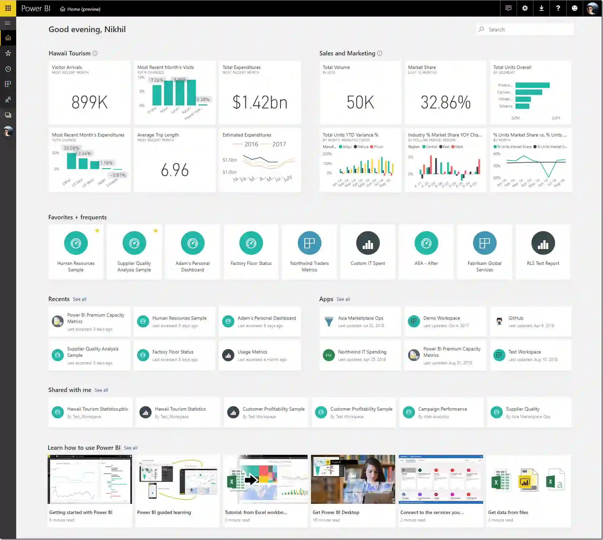Open RLS Test Report tile

[x=543, y=252]
